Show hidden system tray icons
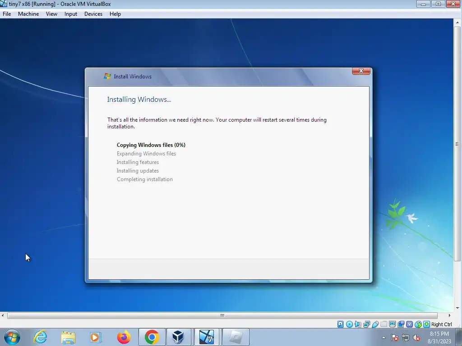462x346 pixels. [383, 337]
